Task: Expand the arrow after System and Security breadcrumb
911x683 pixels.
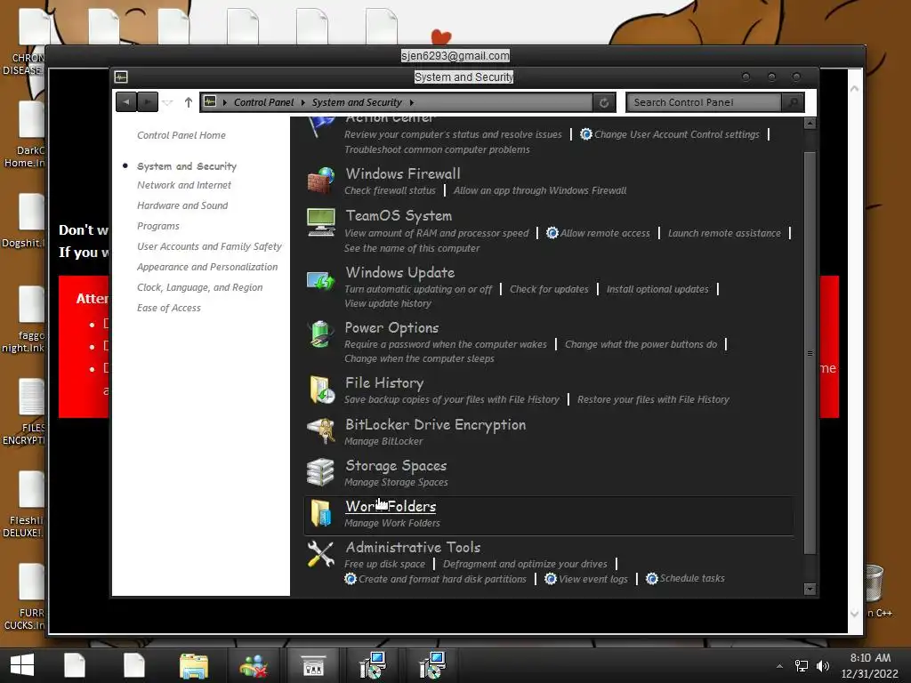Action: [411, 103]
